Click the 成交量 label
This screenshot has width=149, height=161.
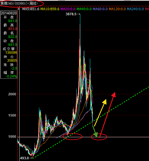tap(9, 49)
